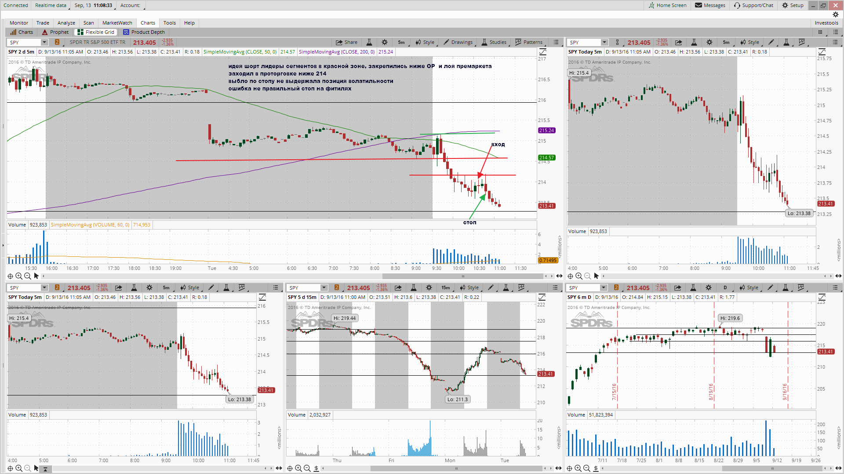Open the 15m timeframe on bottom-middle chart
Image resolution: width=844 pixels, height=474 pixels.
(446, 287)
